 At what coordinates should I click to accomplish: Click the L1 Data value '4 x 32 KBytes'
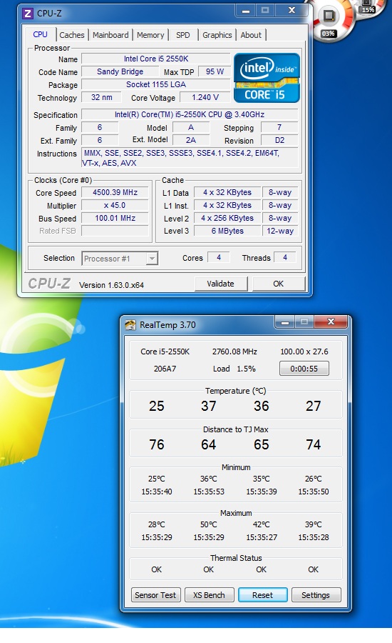coord(227,192)
